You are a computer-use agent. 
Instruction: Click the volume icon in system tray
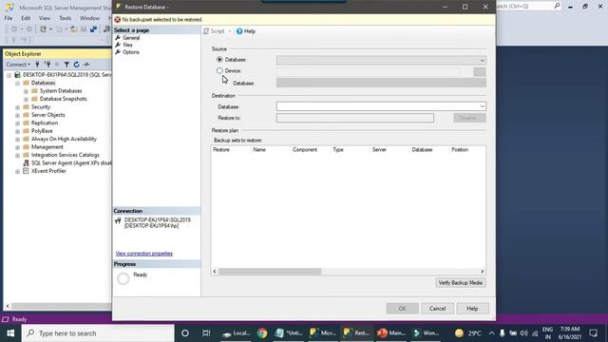click(x=523, y=333)
